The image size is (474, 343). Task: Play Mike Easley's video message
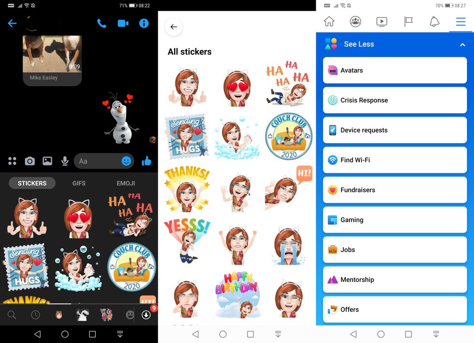(x=52, y=53)
